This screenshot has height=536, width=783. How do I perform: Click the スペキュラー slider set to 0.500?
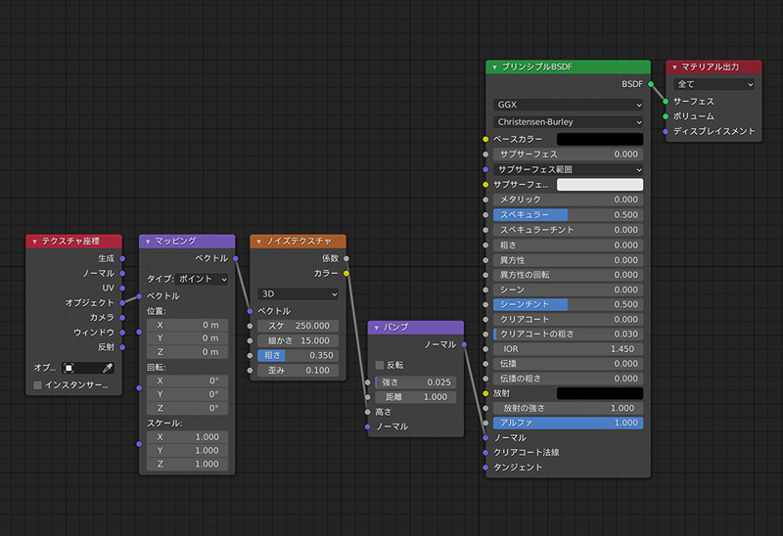coord(568,214)
